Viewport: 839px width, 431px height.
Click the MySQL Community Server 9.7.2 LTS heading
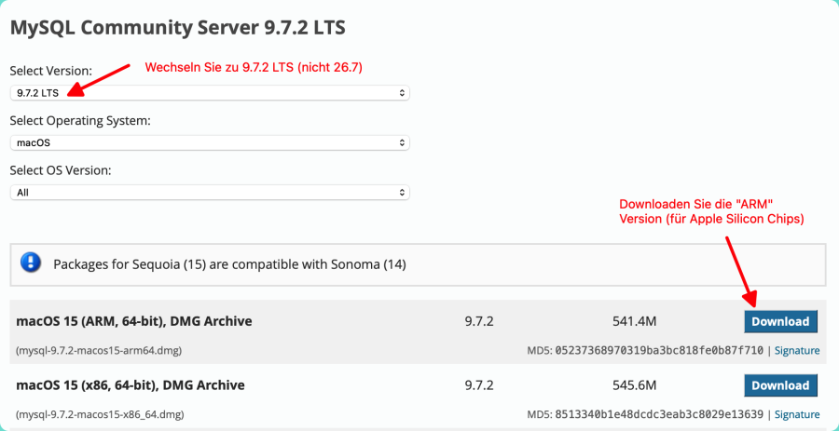pyautogui.click(x=178, y=28)
